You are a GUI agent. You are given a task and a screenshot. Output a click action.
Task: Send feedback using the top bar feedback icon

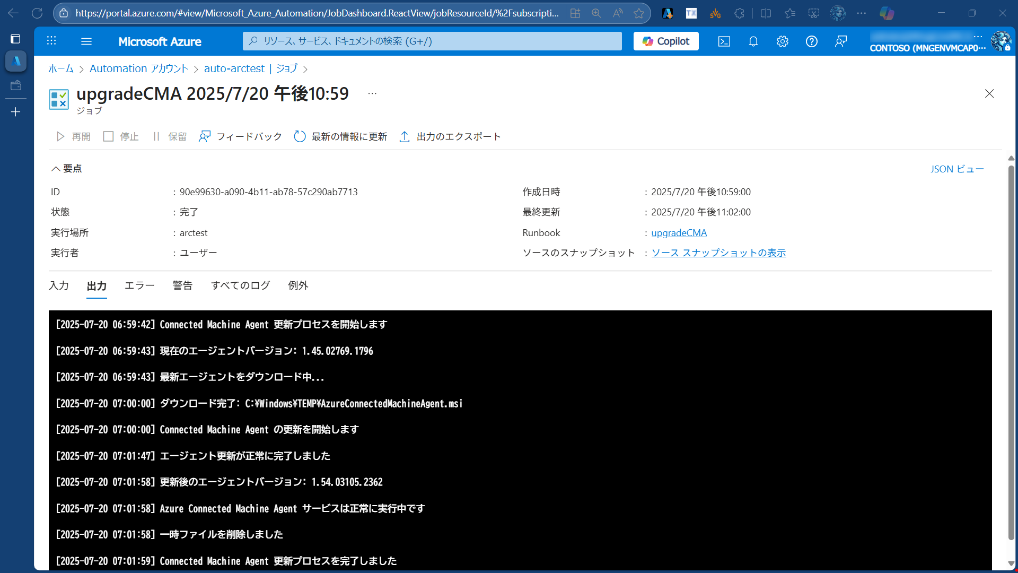[x=840, y=41]
